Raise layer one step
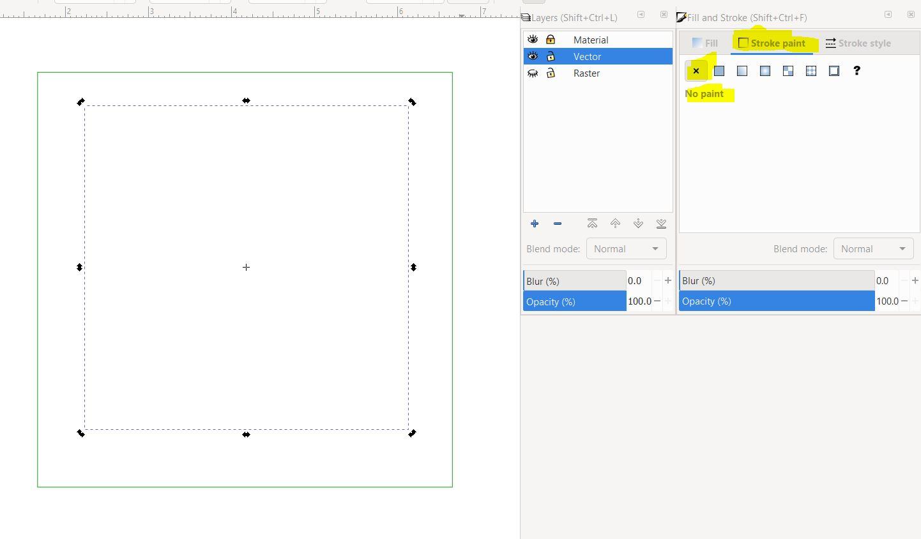 (x=615, y=224)
